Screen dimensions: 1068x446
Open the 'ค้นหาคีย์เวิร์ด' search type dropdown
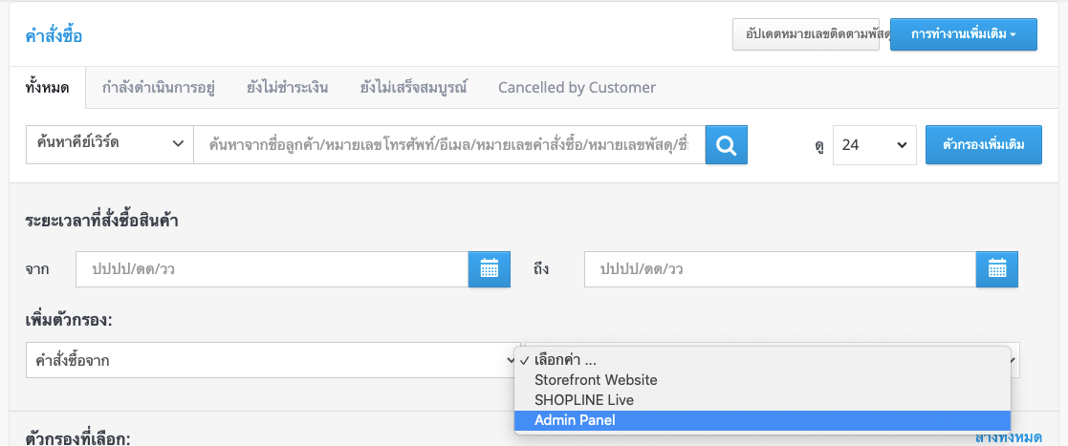click(x=110, y=145)
